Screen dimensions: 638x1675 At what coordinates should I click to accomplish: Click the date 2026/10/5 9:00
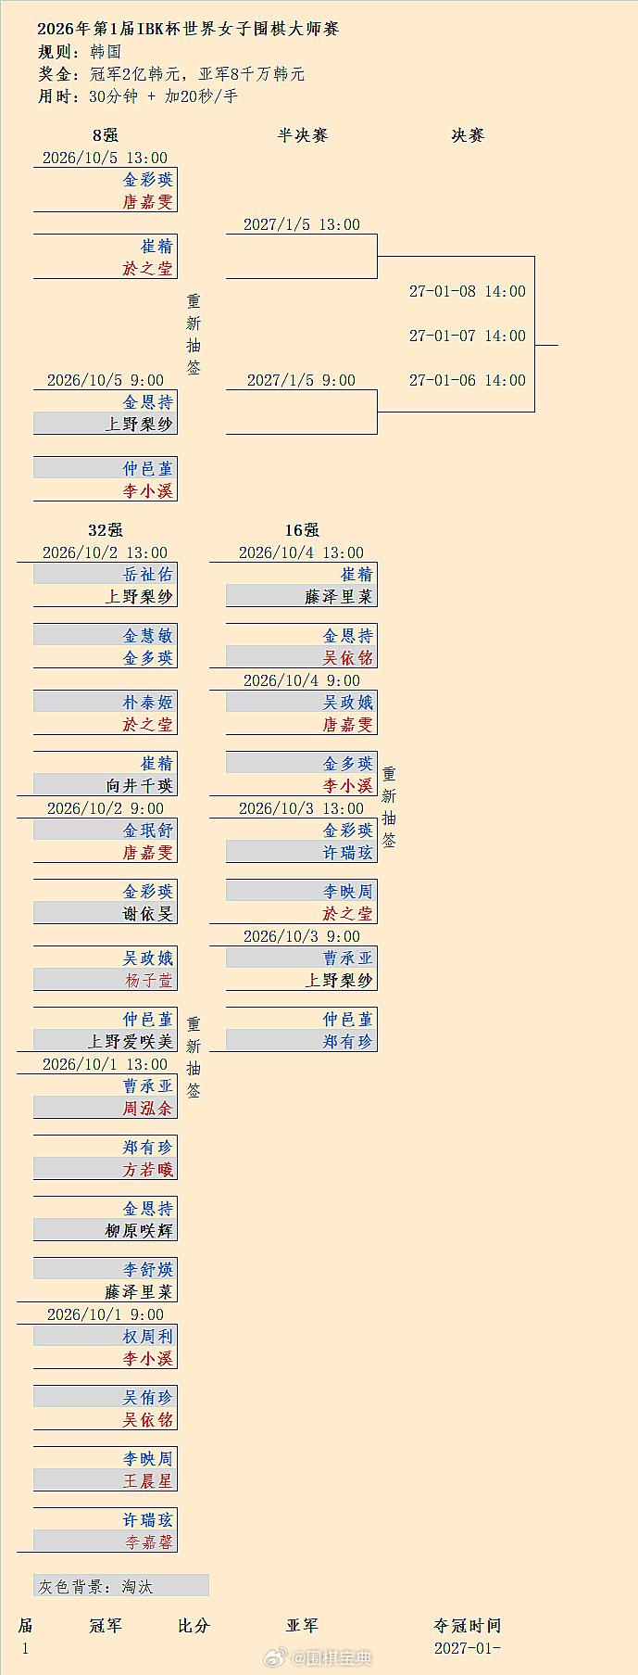106,380
